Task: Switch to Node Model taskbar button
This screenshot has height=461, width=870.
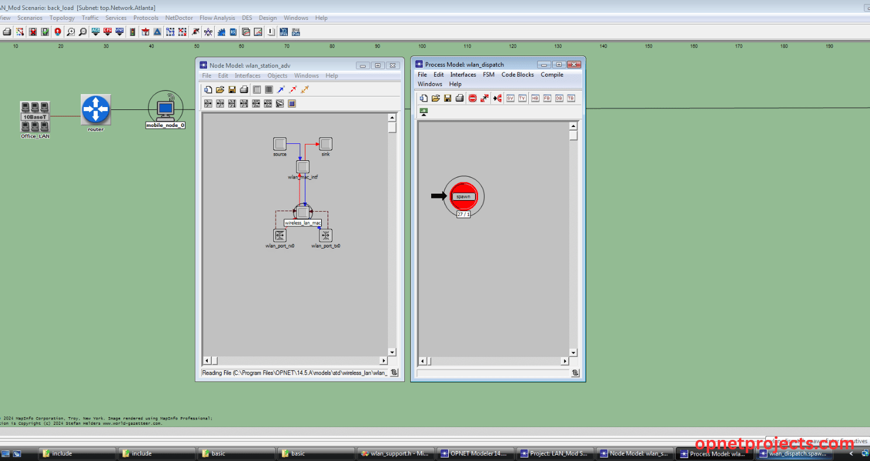Action: pyautogui.click(x=636, y=453)
